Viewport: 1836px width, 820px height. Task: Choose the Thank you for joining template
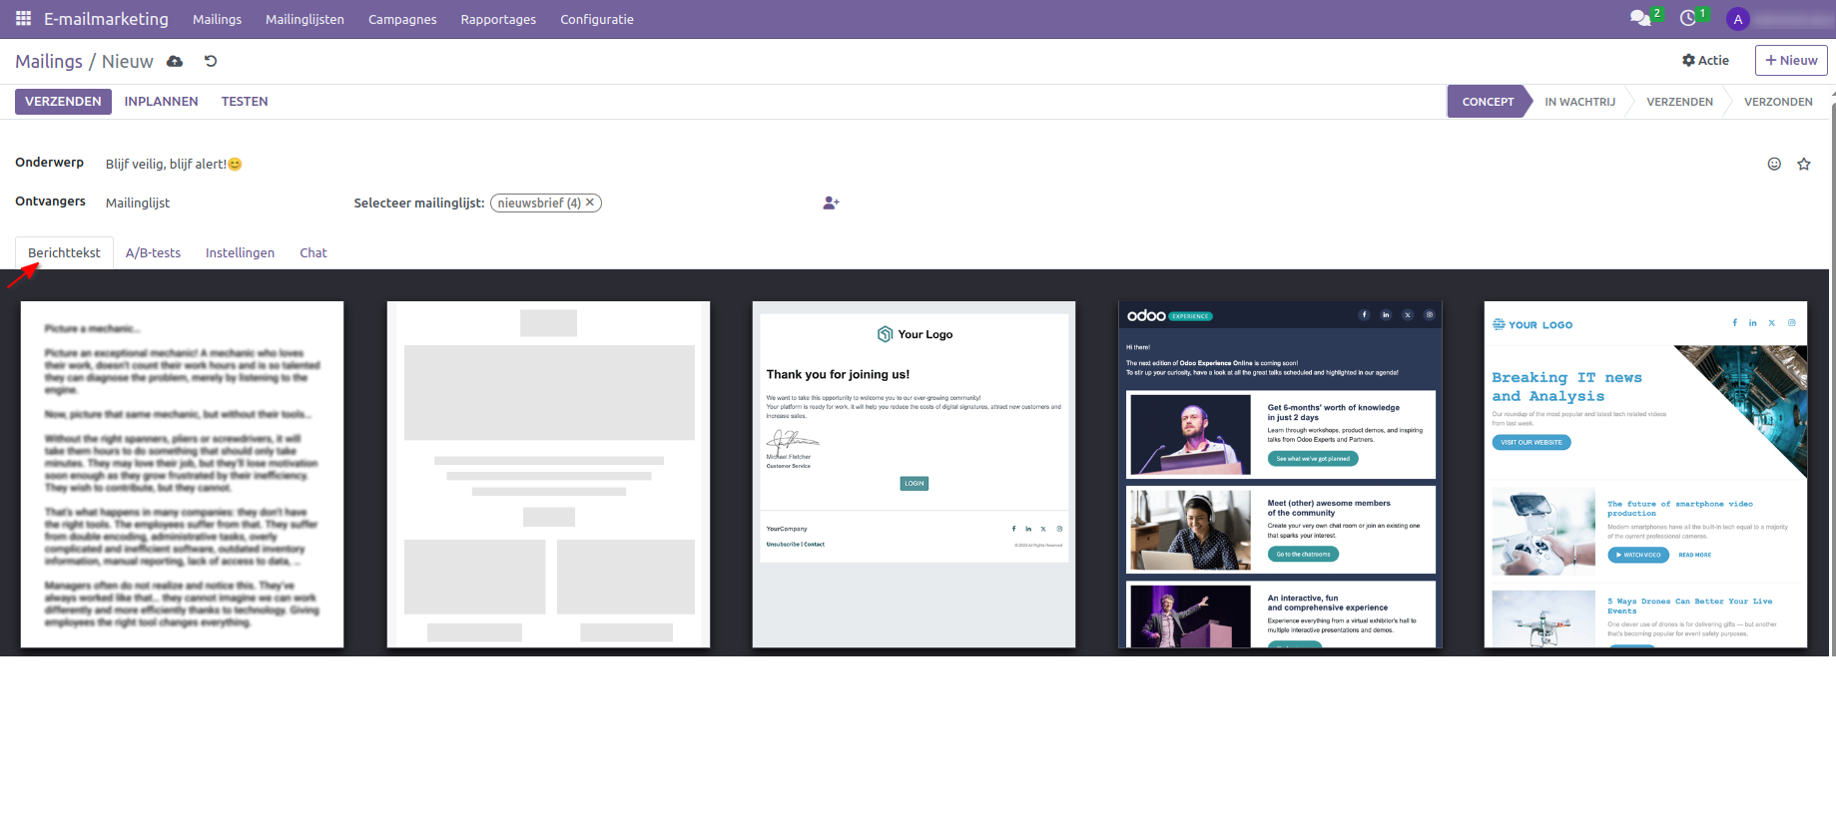point(914,475)
